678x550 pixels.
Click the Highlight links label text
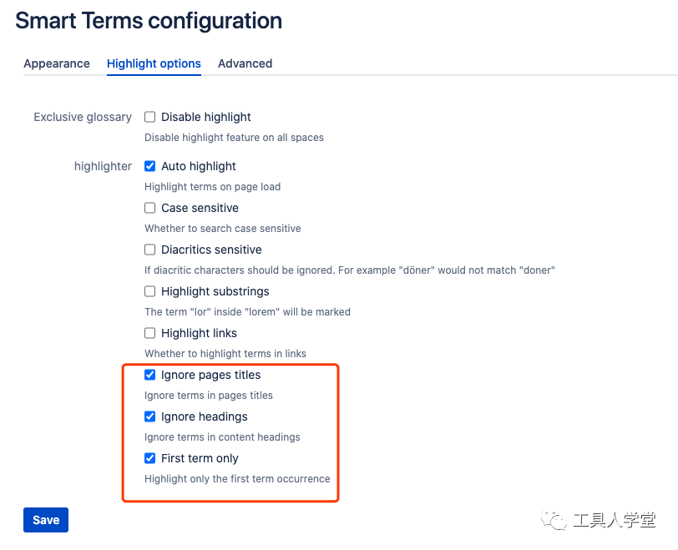[199, 333]
